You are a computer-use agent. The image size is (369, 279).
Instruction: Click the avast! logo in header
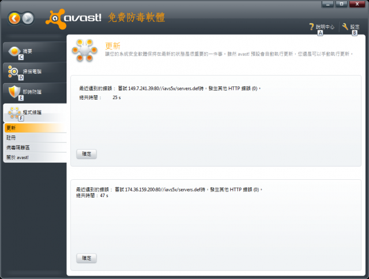click(x=73, y=18)
